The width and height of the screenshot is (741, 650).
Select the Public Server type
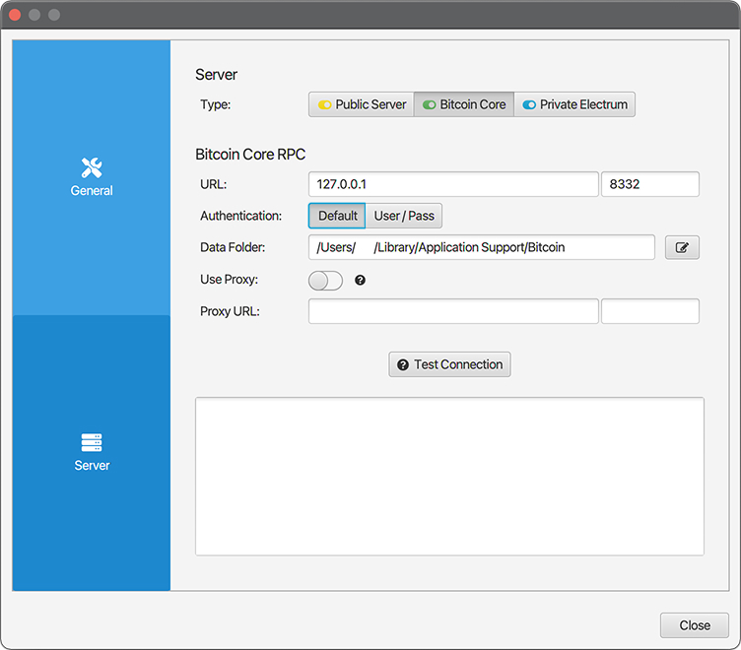point(362,104)
